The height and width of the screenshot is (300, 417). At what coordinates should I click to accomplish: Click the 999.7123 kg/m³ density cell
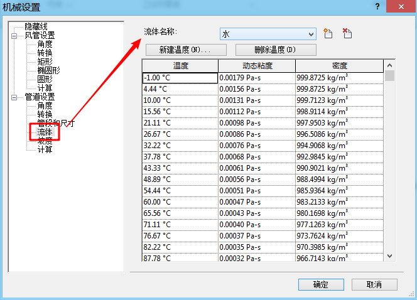[x=339, y=100]
